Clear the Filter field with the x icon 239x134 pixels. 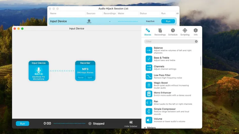196,41
